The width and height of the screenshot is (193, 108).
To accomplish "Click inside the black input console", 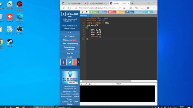I will [x=117, y=94].
